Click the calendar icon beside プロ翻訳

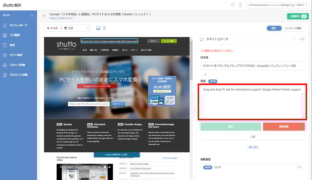pos(5,35)
